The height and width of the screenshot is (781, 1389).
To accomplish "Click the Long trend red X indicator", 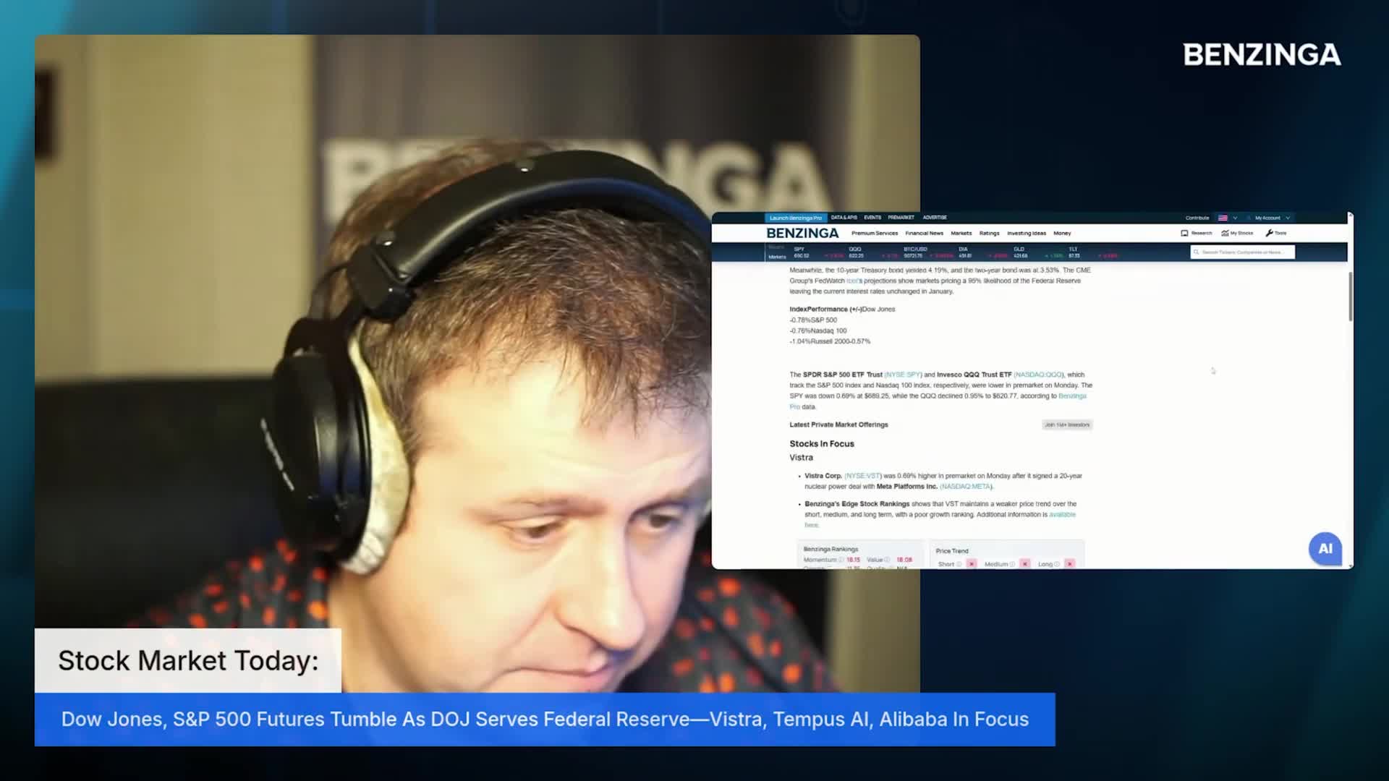I will [1069, 564].
